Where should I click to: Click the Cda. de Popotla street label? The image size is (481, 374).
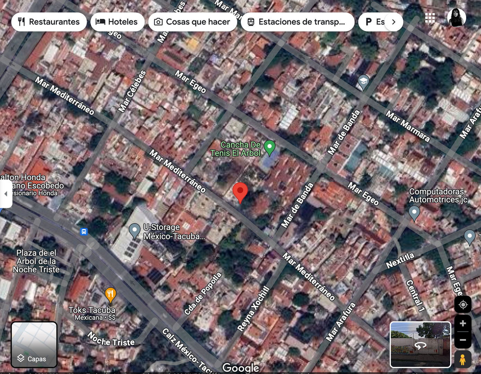203,294
